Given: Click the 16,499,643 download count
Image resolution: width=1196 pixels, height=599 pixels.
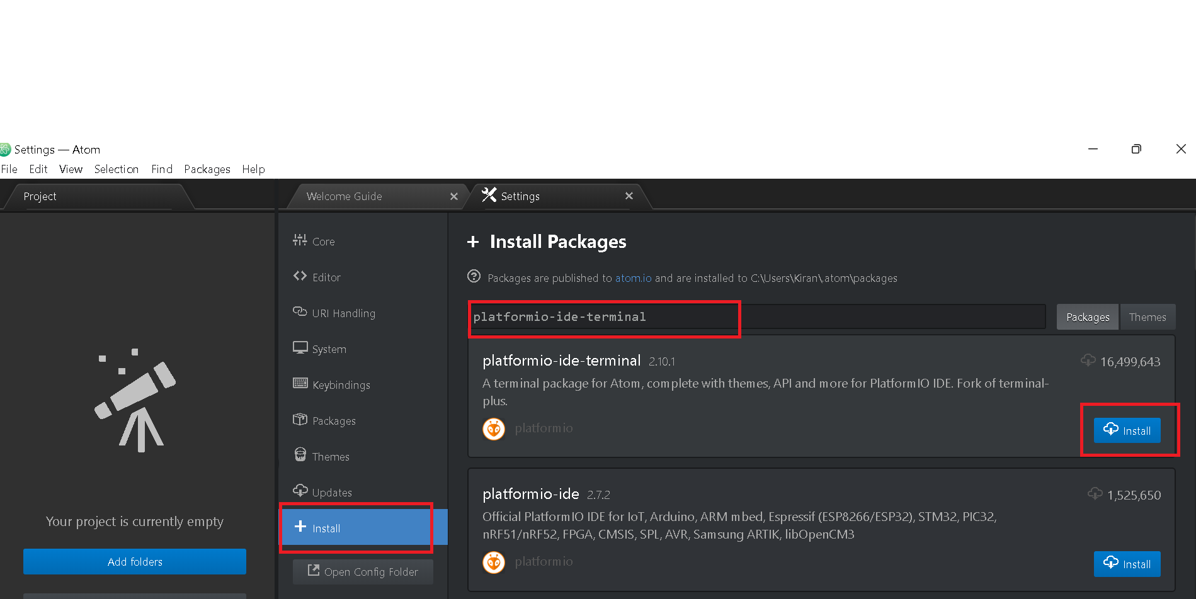Looking at the screenshot, I should [1130, 362].
